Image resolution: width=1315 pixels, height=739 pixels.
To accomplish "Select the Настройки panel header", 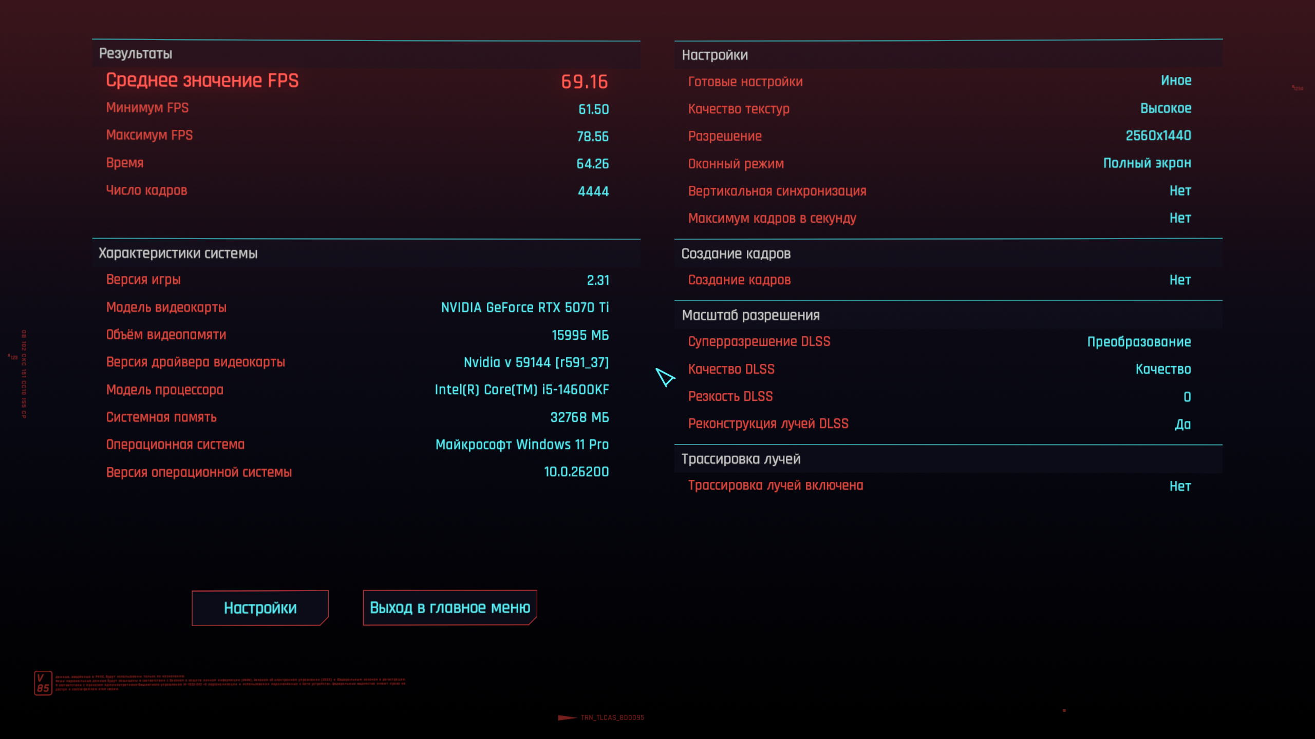I will [x=715, y=55].
